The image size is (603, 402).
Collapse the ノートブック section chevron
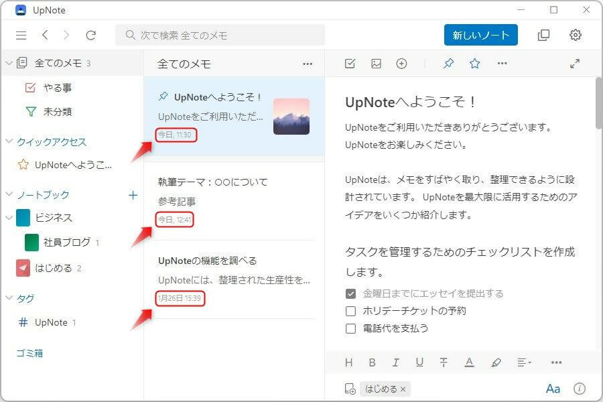tap(9, 194)
